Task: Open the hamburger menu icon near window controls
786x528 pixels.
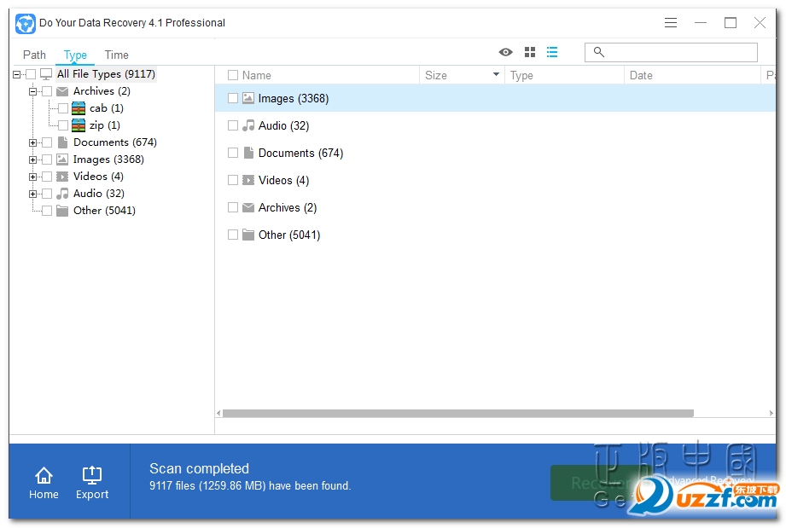Action: (x=671, y=22)
